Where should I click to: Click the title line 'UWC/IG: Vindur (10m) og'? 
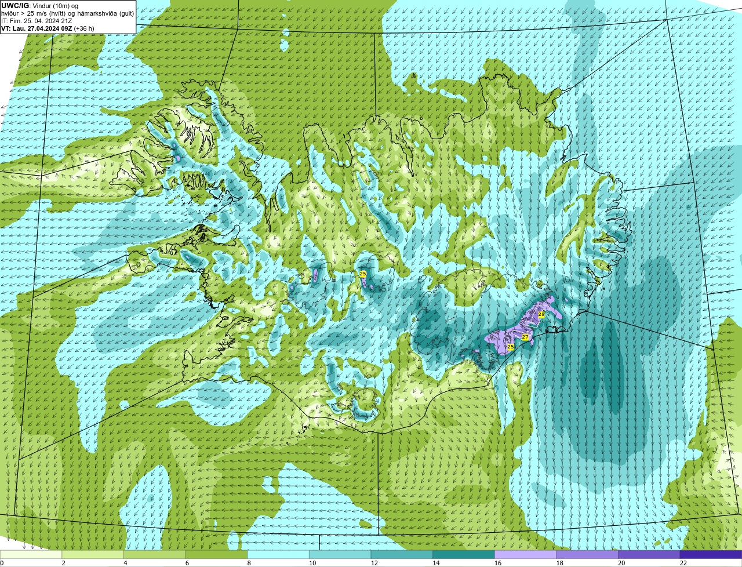[x=40, y=5]
